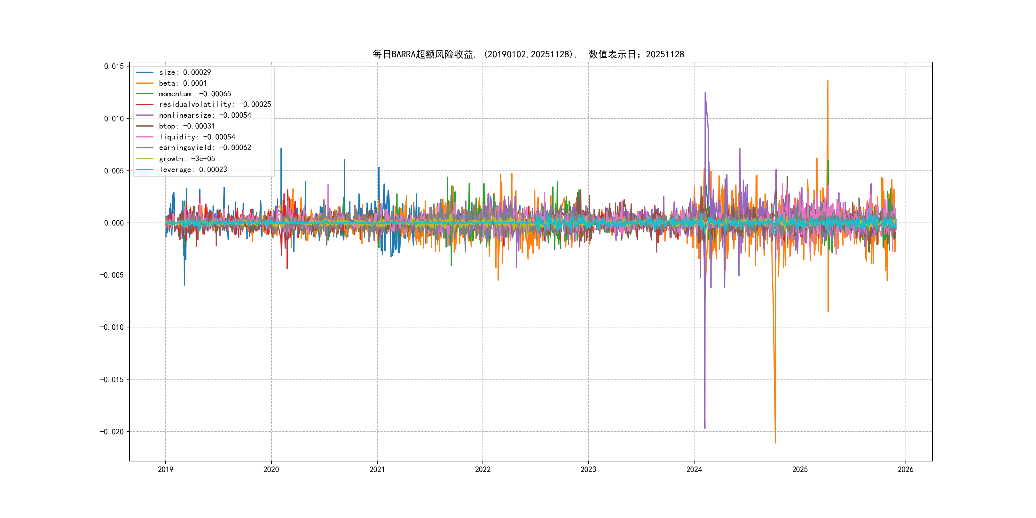
Task: Click the -0.010 y-axis tick label
Action: tap(112, 327)
